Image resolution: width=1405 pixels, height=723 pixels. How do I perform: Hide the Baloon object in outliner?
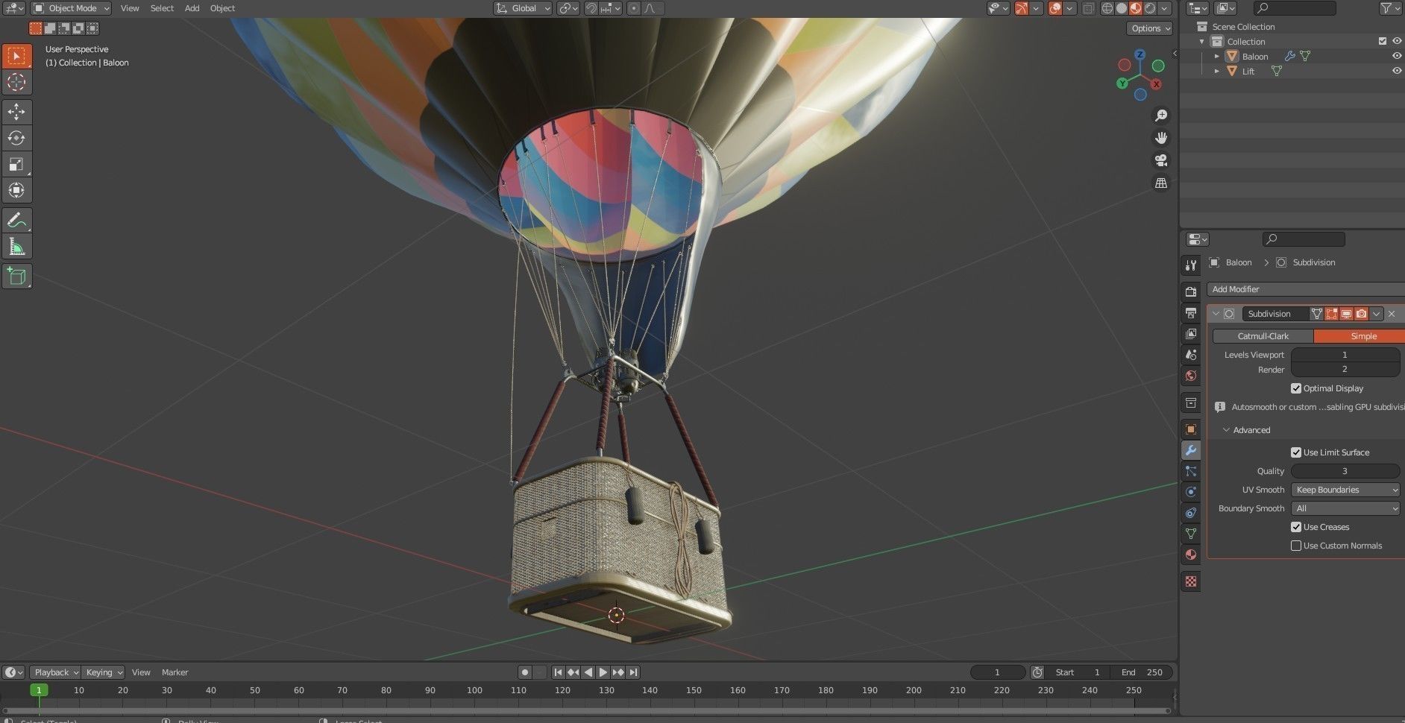click(x=1397, y=56)
